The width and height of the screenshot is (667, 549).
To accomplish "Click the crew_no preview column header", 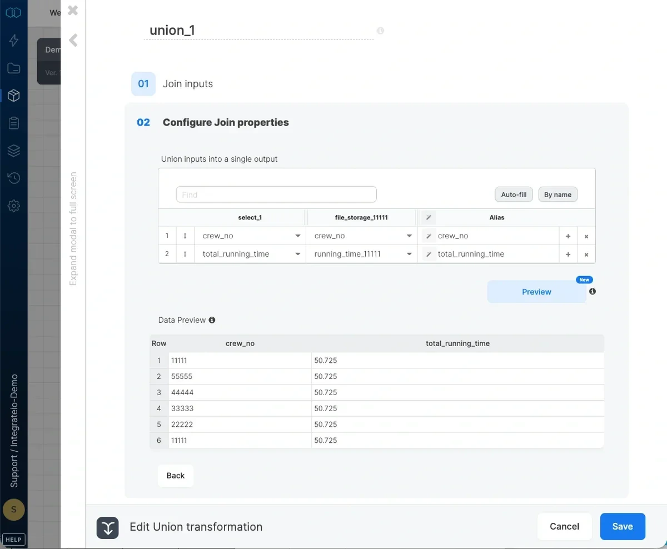I will coord(240,343).
